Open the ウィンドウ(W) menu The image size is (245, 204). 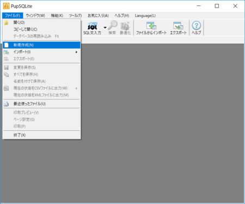35,16
